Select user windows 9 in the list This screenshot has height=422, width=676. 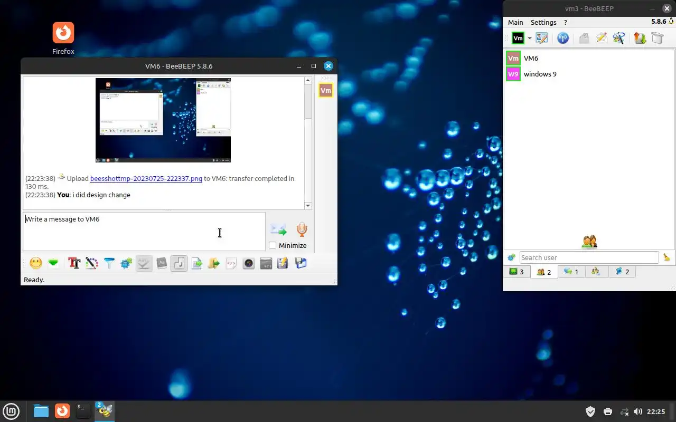[589, 74]
